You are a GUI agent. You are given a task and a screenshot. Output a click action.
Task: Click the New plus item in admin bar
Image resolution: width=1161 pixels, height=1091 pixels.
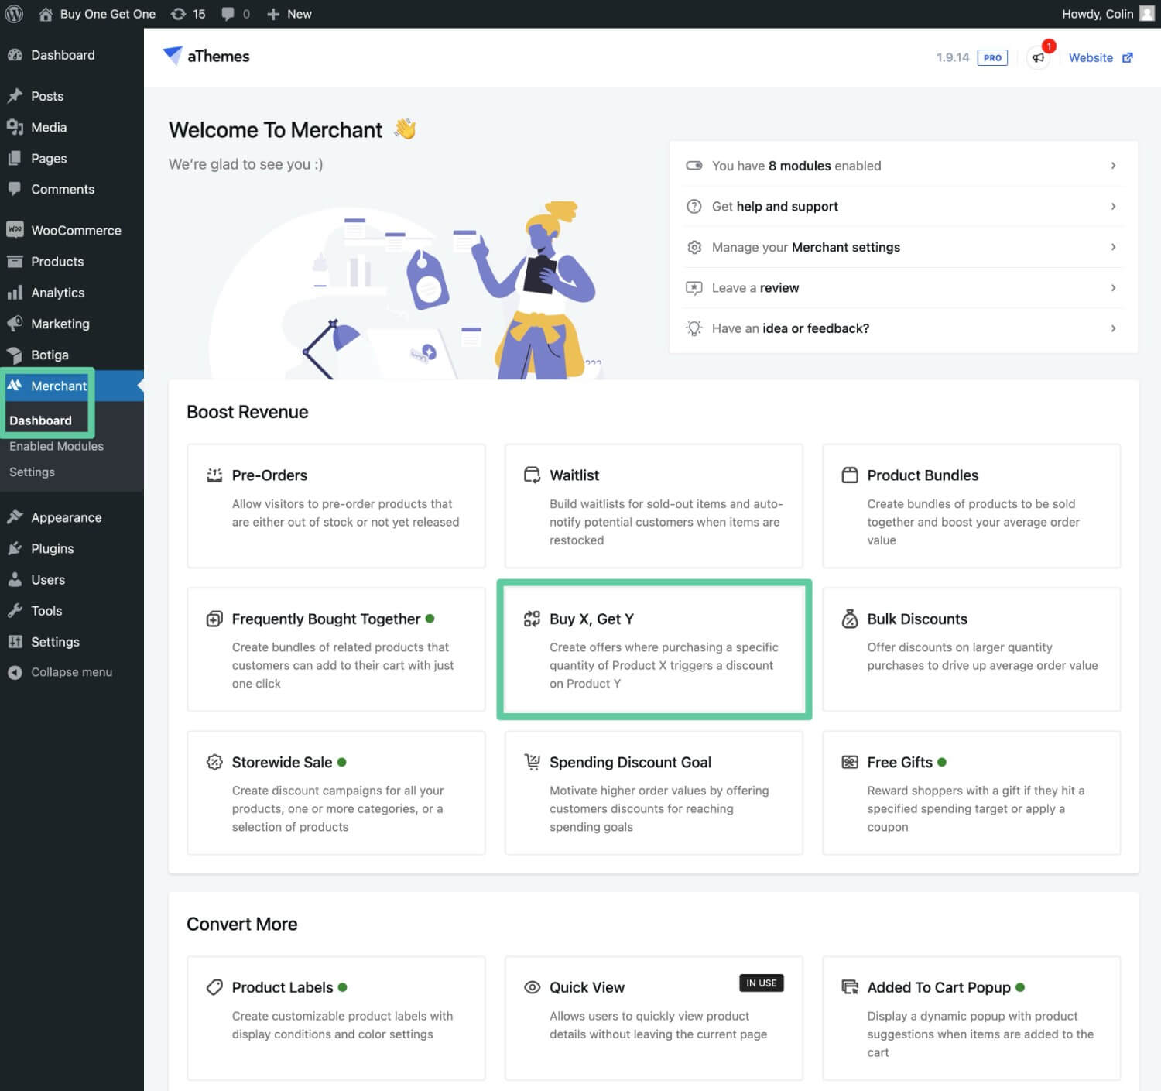point(289,14)
